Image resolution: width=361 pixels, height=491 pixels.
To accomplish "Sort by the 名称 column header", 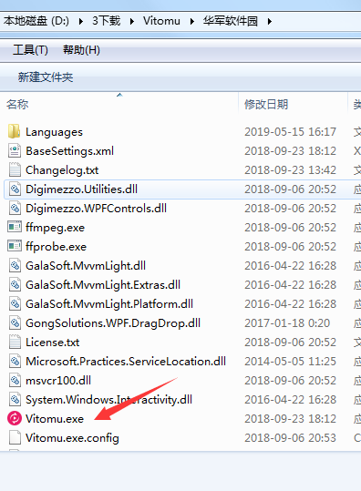I will click(x=119, y=104).
